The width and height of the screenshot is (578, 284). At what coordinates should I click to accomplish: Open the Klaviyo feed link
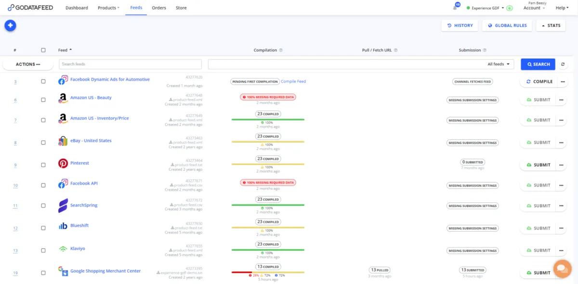click(x=78, y=248)
